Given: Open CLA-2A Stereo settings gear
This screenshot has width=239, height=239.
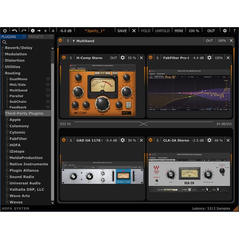Looking at the screenshot, I should (x=209, y=140).
